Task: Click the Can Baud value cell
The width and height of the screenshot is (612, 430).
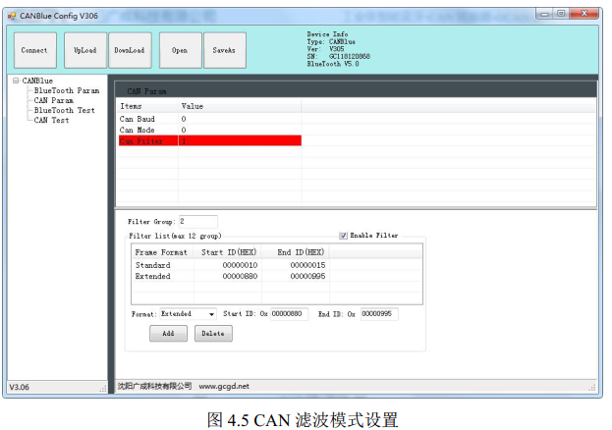Action: 240,119
